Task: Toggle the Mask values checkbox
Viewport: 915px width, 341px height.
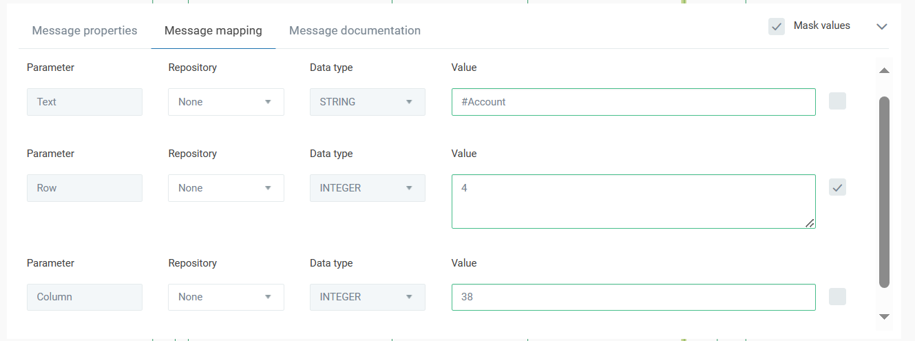Action: click(x=777, y=26)
